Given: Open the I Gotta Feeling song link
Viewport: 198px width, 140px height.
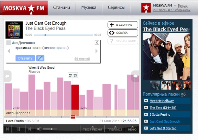Looking at the screenshot, I should [x=160, y=115].
